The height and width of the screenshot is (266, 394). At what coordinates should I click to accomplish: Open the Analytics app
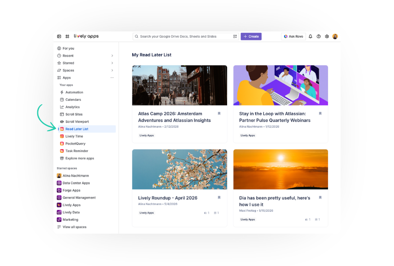(x=72, y=107)
